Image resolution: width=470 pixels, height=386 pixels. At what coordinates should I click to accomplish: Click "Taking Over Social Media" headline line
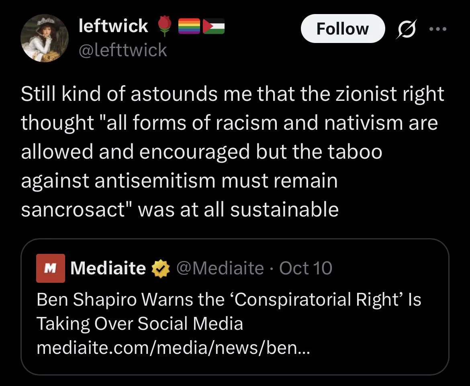pyautogui.click(x=140, y=323)
